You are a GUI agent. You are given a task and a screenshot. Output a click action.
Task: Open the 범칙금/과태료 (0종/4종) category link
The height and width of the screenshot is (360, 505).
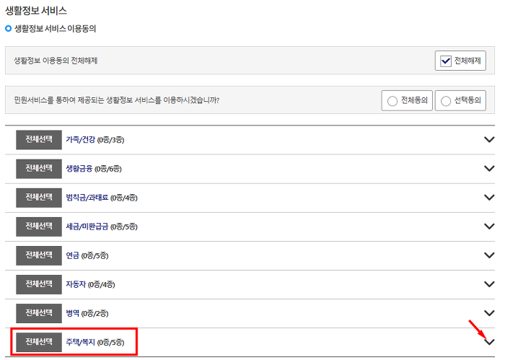click(x=102, y=198)
